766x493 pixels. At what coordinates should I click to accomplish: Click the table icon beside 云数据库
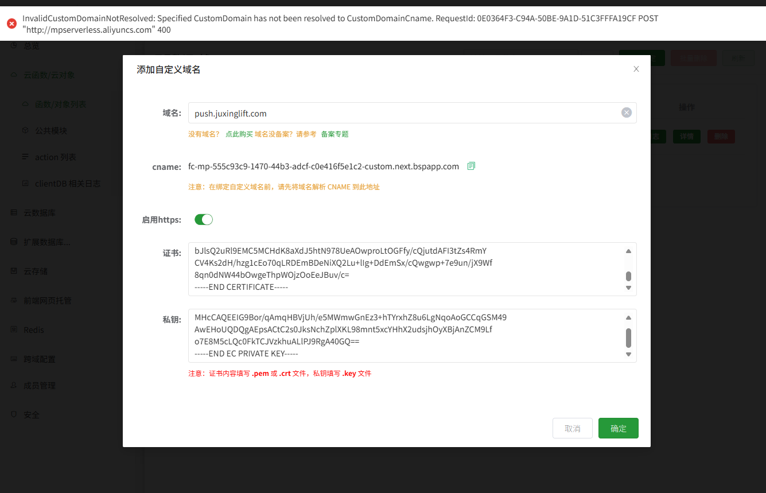(x=14, y=213)
